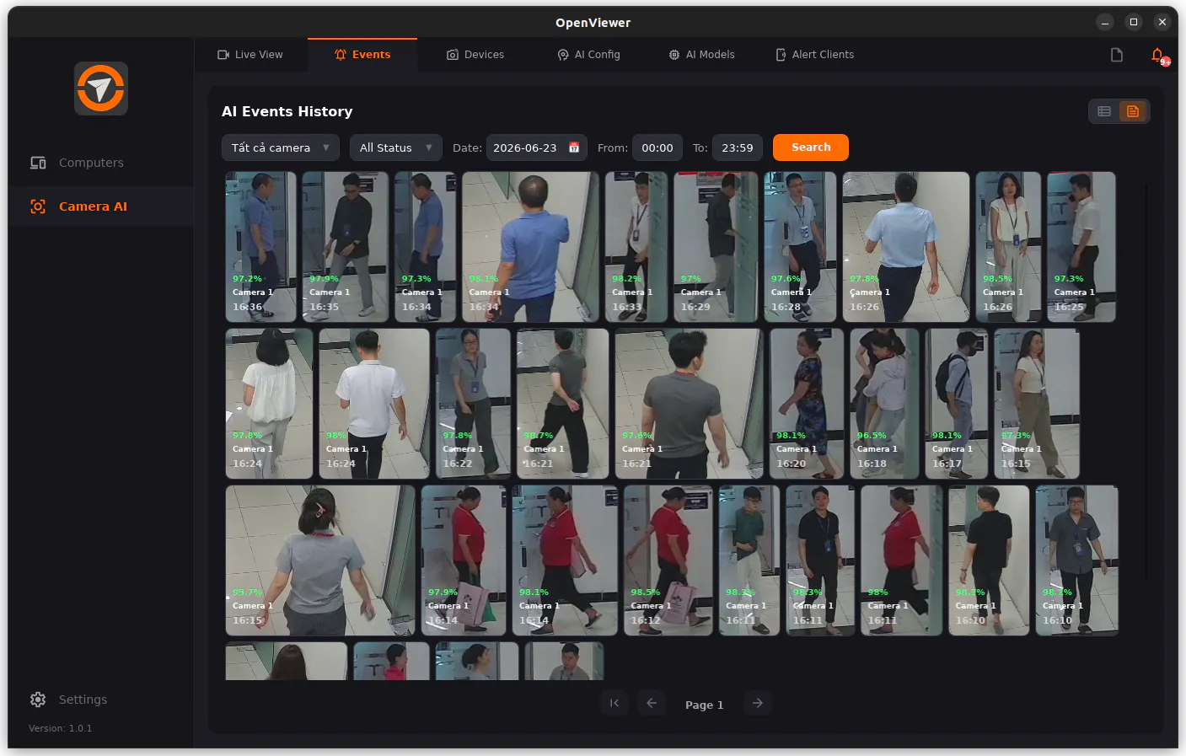Open the 97.8% event at 16:26
This screenshot has height=756, width=1186.
coord(906,247)
